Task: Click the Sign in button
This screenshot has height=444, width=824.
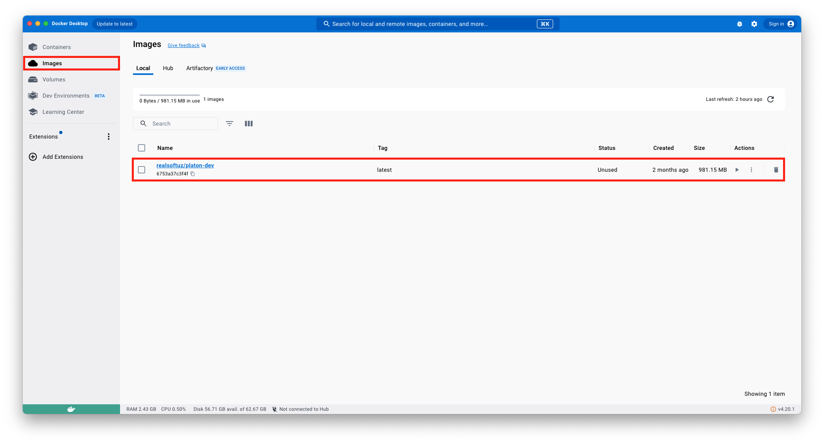Action: pyautogui.click(x=781, y=24)
